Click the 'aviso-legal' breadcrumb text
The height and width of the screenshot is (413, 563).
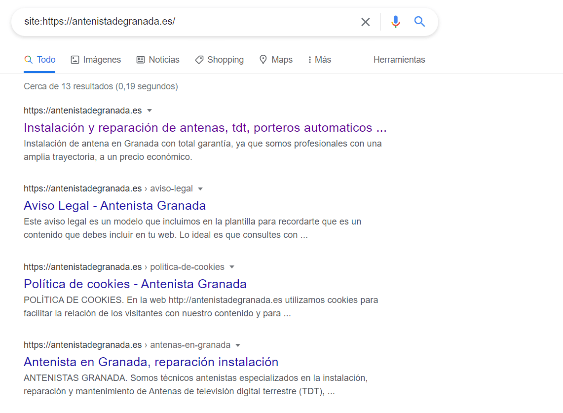point(171,188)
